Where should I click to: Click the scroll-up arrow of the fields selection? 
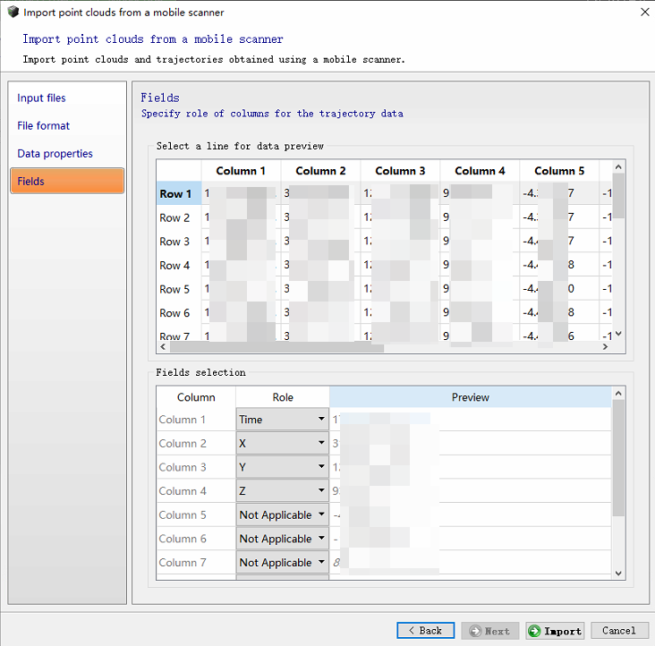618,394
